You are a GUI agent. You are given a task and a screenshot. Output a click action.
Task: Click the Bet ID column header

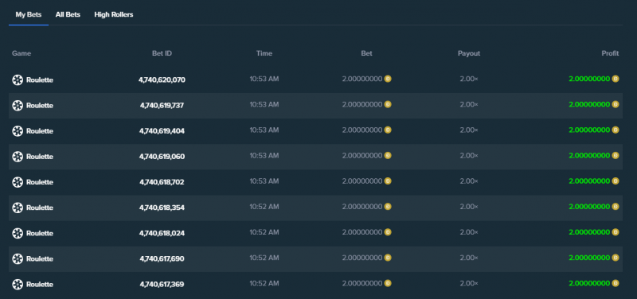coord(162,53)
